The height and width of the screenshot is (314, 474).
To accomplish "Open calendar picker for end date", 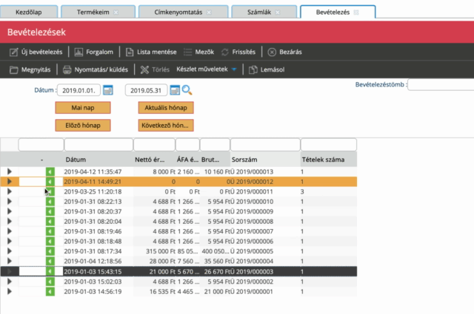I will tap(175, 90).
